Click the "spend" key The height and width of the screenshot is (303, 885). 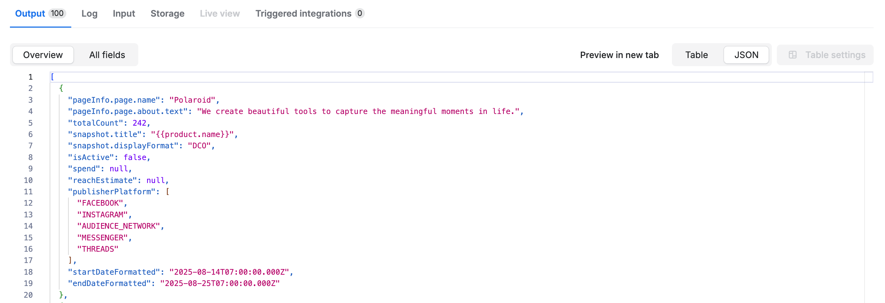point(84,169)
